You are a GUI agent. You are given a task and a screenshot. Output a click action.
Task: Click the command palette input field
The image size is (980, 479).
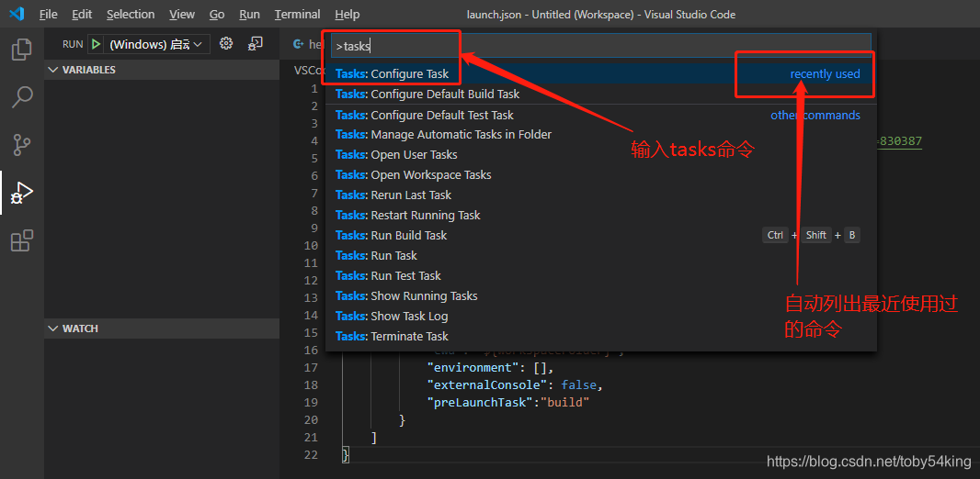(600, 46)
